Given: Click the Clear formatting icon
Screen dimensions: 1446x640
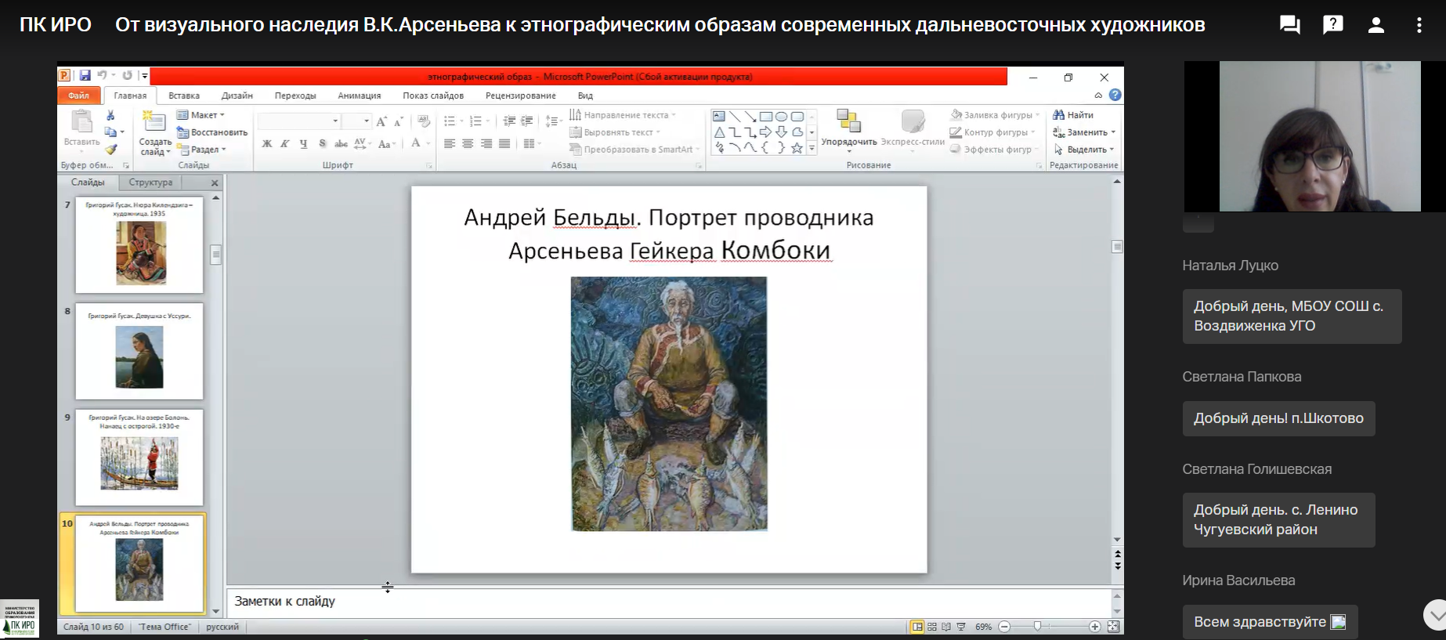Looking at the screenshot, I should pyautogui.click(x=424, y=121).
